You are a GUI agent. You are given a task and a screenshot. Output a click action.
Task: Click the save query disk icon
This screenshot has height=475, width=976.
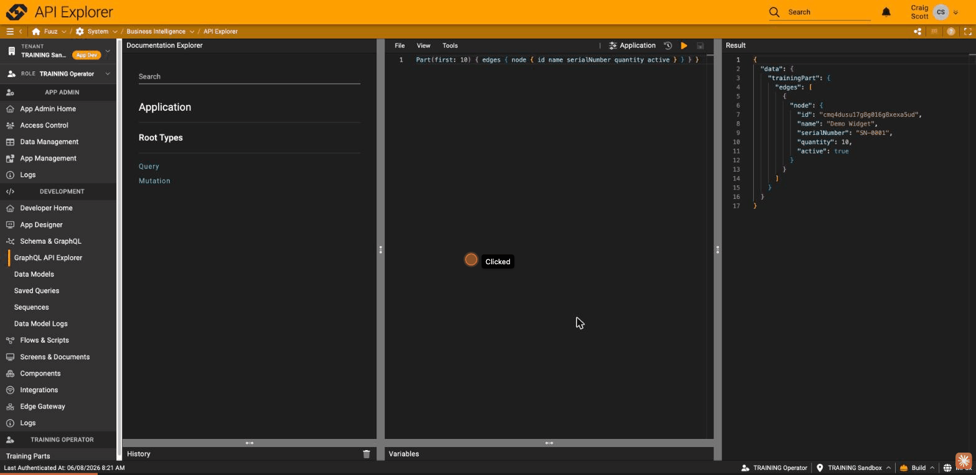(700, 45)
